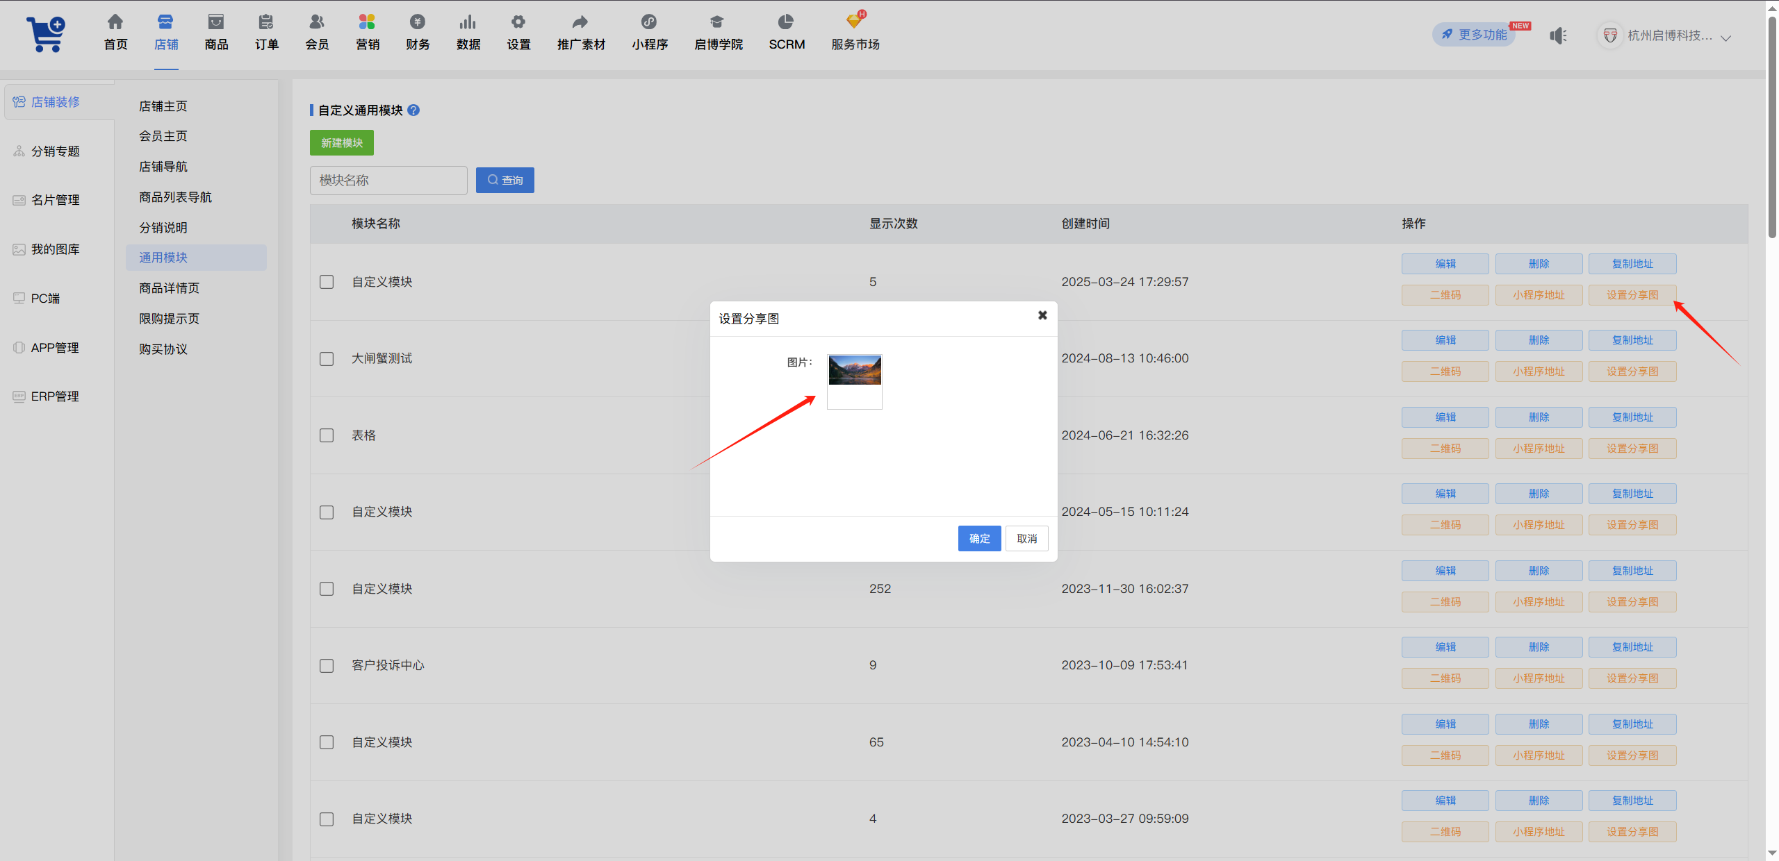Open PC端 in the sidebar
This screenshot has height=861, width=1779.
(x=36, y=299)
